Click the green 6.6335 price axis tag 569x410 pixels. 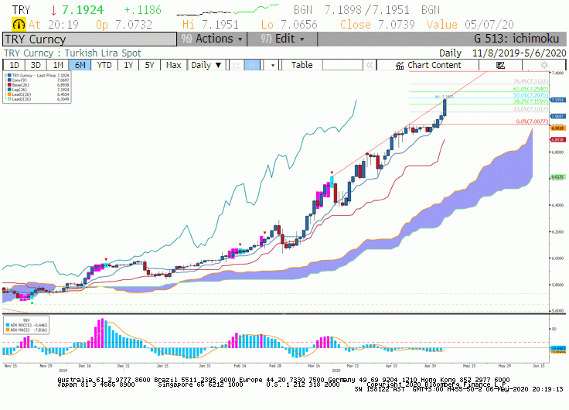tap(558, 177)
